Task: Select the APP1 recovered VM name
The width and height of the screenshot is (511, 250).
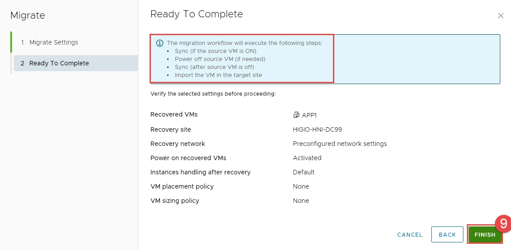Action: (x=309, y=115)
